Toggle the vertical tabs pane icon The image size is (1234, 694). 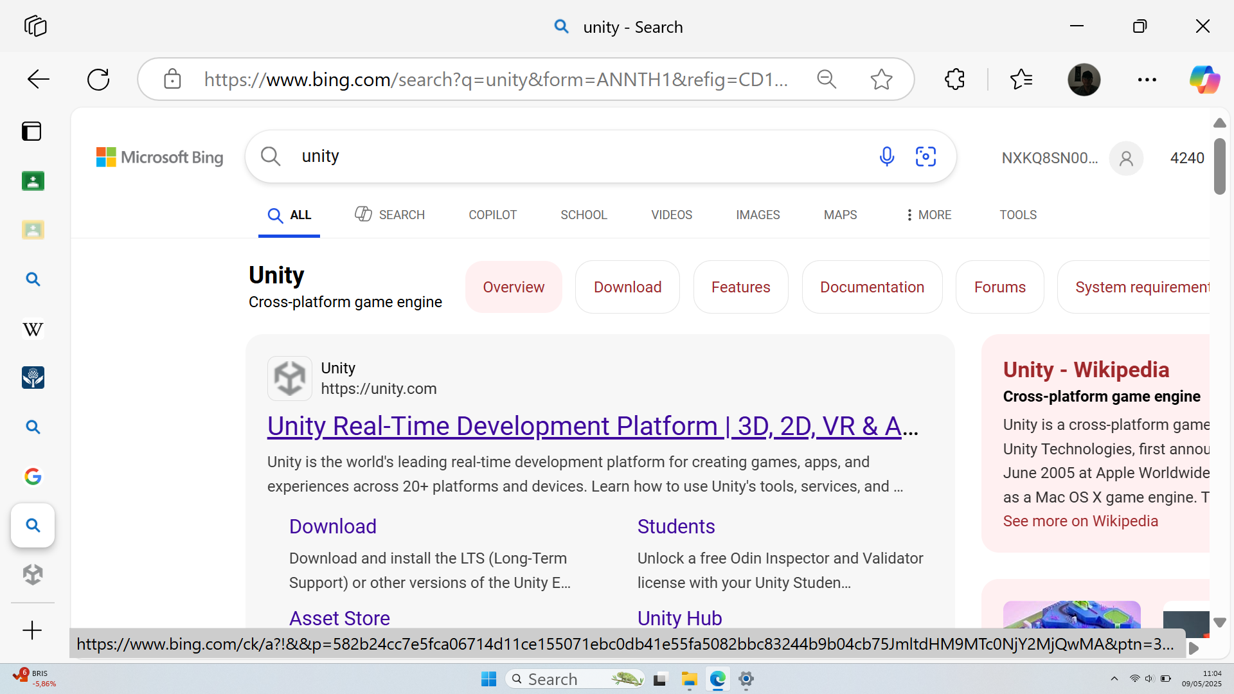pos(31,131)
